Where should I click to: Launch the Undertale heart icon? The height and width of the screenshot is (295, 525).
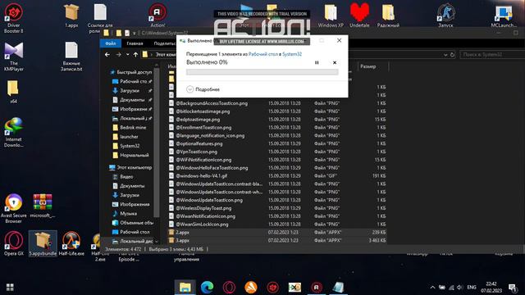click(x=359, y=16)
